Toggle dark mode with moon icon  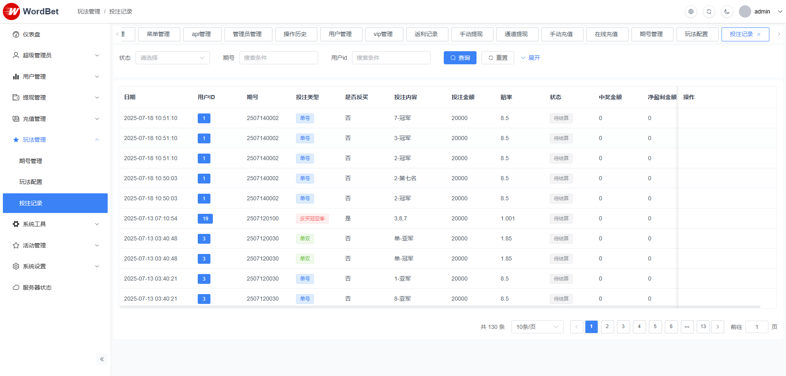[727, 11]
